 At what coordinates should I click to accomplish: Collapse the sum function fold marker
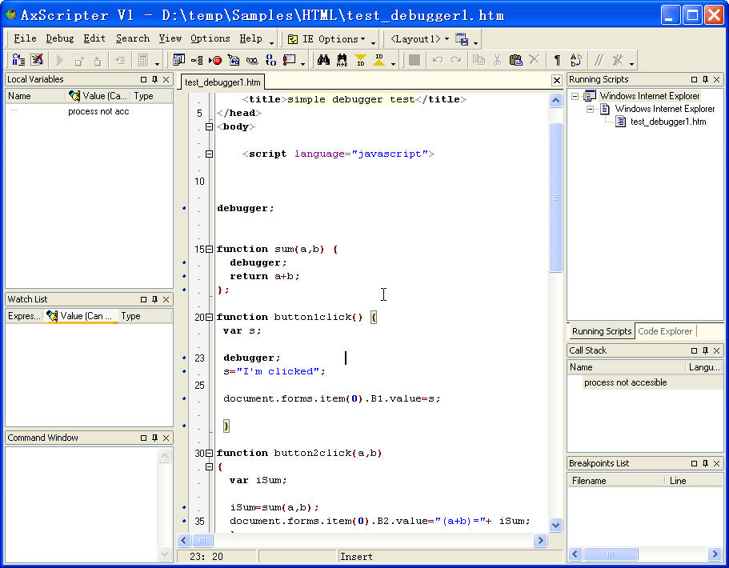pos(210,249)
